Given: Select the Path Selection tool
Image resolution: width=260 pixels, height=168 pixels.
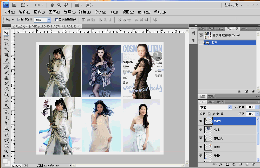Looking at the screenshot, I should pyautogui.click(x=6, y=123).
